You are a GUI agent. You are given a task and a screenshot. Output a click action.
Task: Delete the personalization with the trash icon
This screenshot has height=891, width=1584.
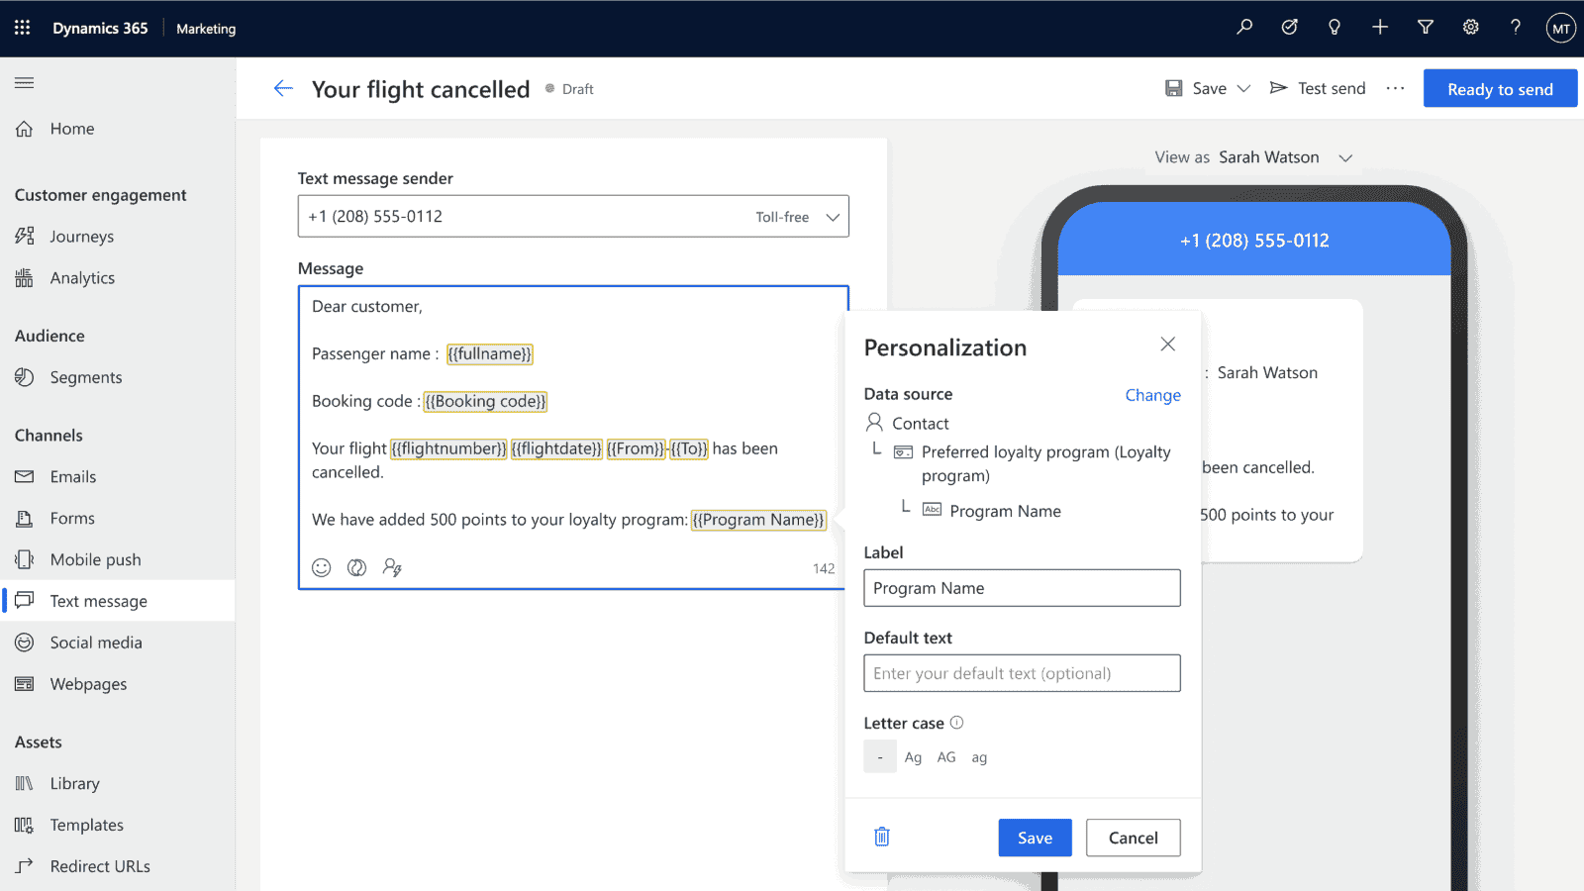[881, 837]
